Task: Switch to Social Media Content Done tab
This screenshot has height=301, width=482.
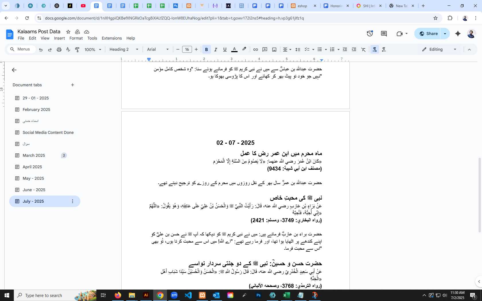Action: tap(48, 132)
